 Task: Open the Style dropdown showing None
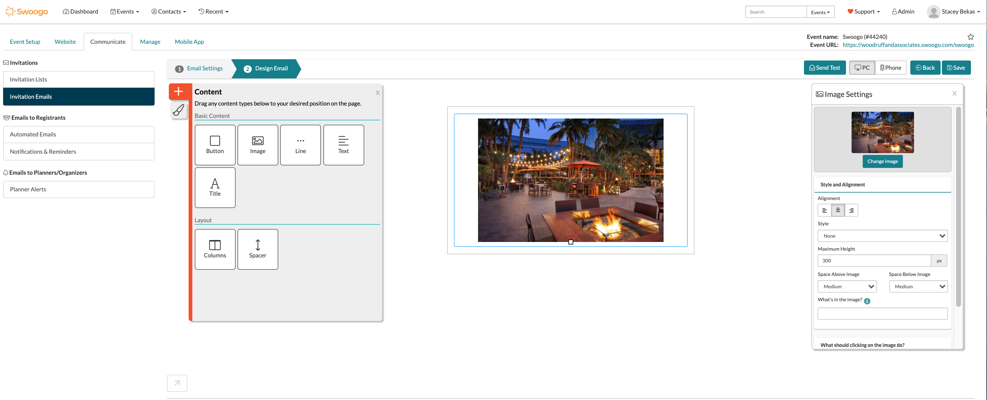tap(882, 236)
